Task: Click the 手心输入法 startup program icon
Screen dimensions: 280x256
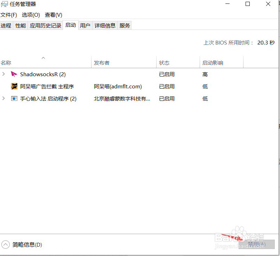Action: click(14, 98)
